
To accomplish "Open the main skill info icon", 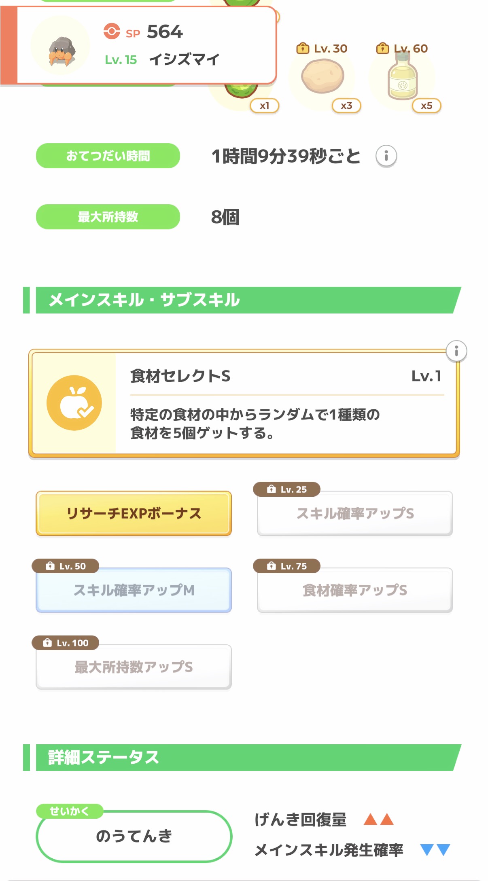I will [x=456, y=351].
